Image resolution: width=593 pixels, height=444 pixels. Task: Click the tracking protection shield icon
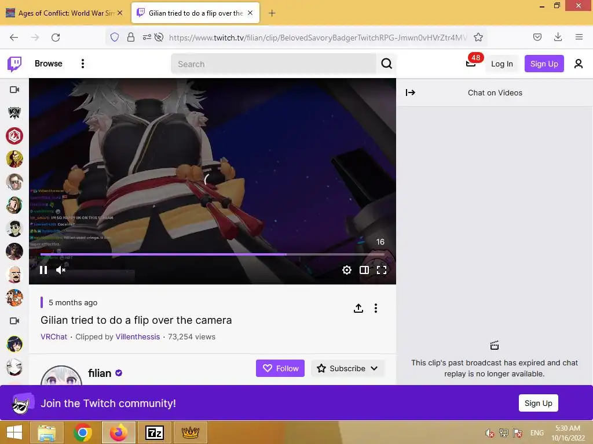point(115,37)
